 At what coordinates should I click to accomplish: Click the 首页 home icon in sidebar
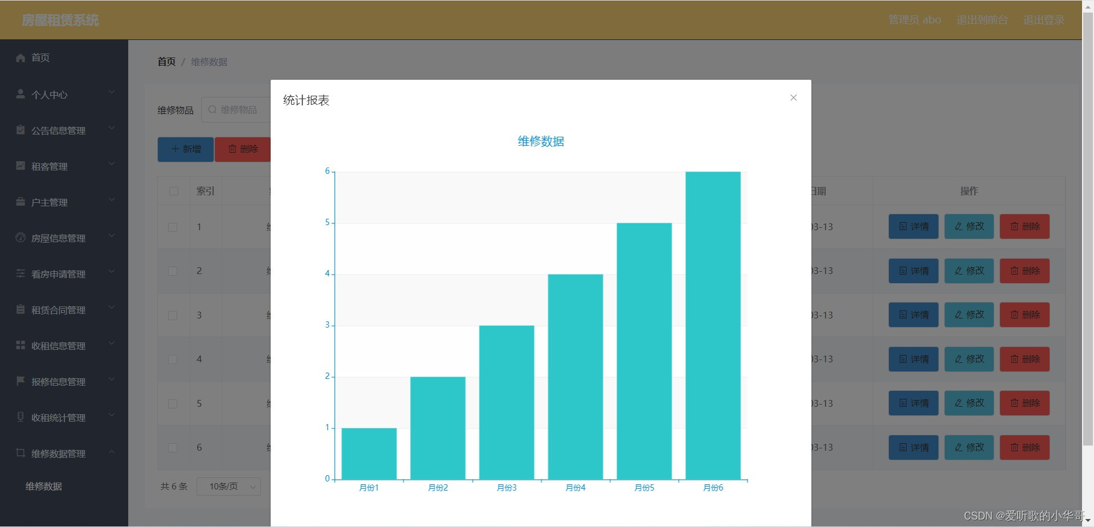[21, 58]
